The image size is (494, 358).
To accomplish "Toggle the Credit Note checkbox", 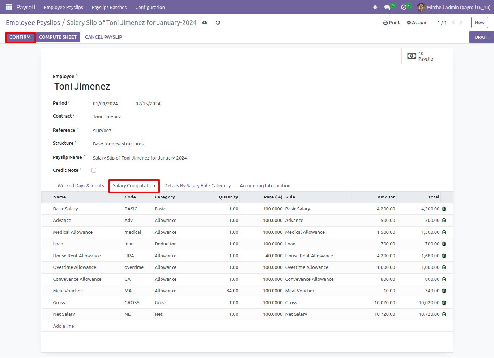I will [94, 170].
